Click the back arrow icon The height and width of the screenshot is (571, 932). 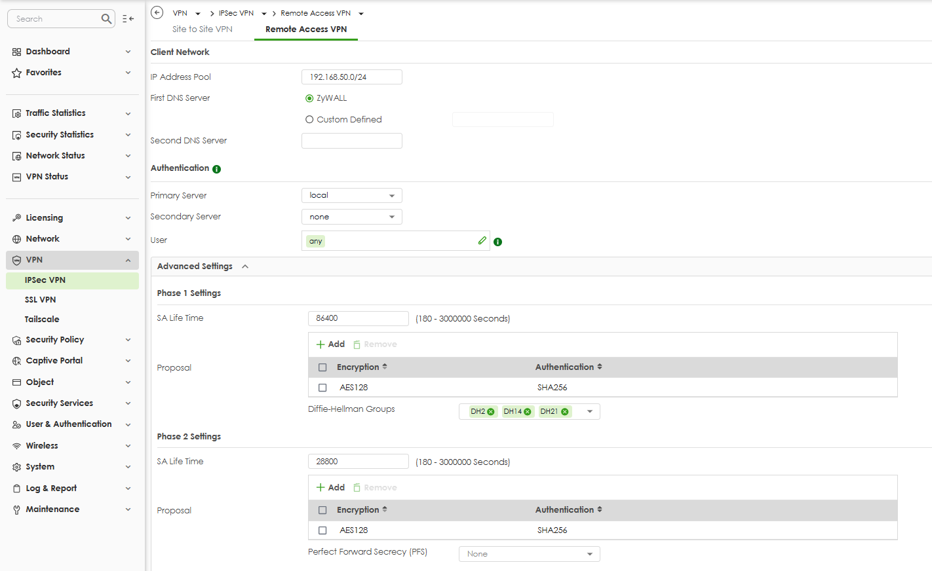tap(157, 12)
